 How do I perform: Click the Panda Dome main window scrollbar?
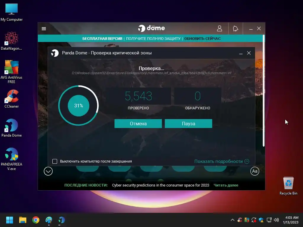point(264,91)
